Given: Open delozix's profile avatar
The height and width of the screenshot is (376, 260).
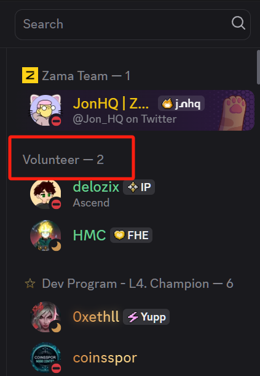Looking at the screenshot, I should pyautogui.click(x=45, y=194).
